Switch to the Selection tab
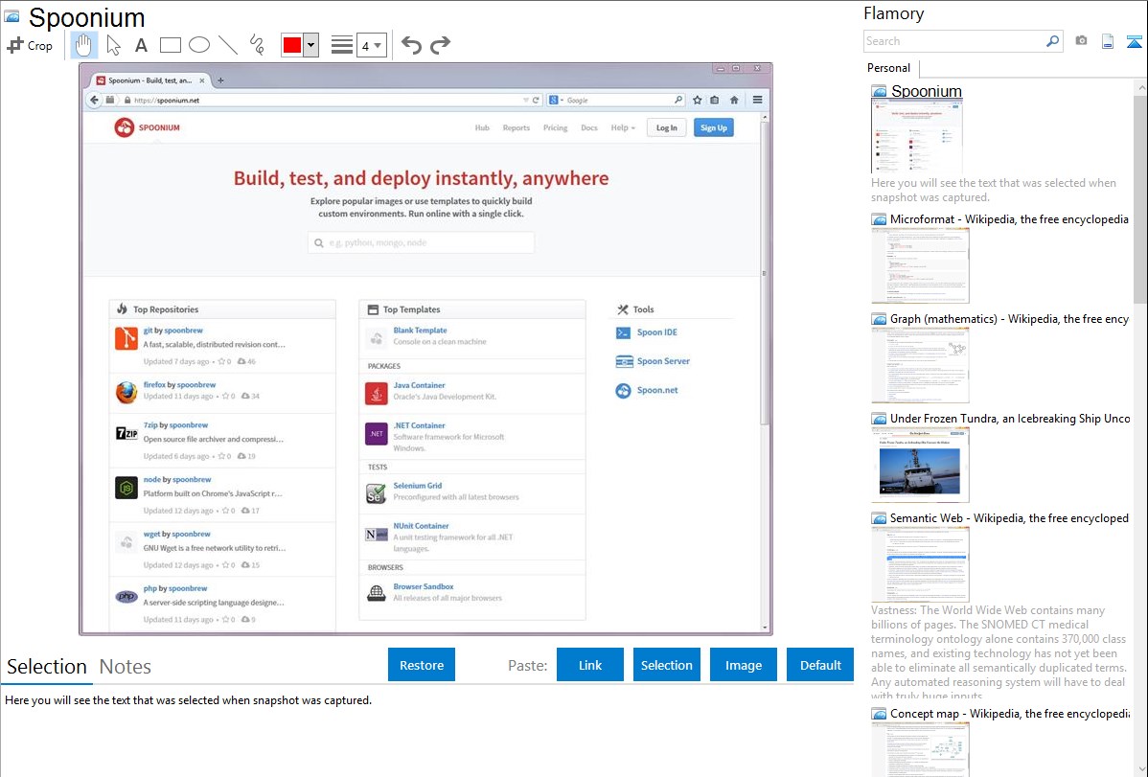Screen dimensions: 1148x777 tap(47, 667)
